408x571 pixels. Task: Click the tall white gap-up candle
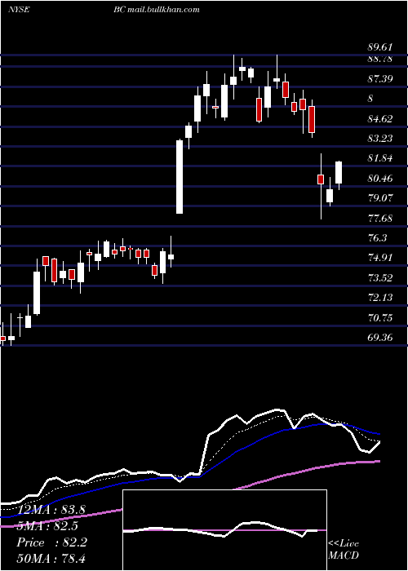point(180,177)
